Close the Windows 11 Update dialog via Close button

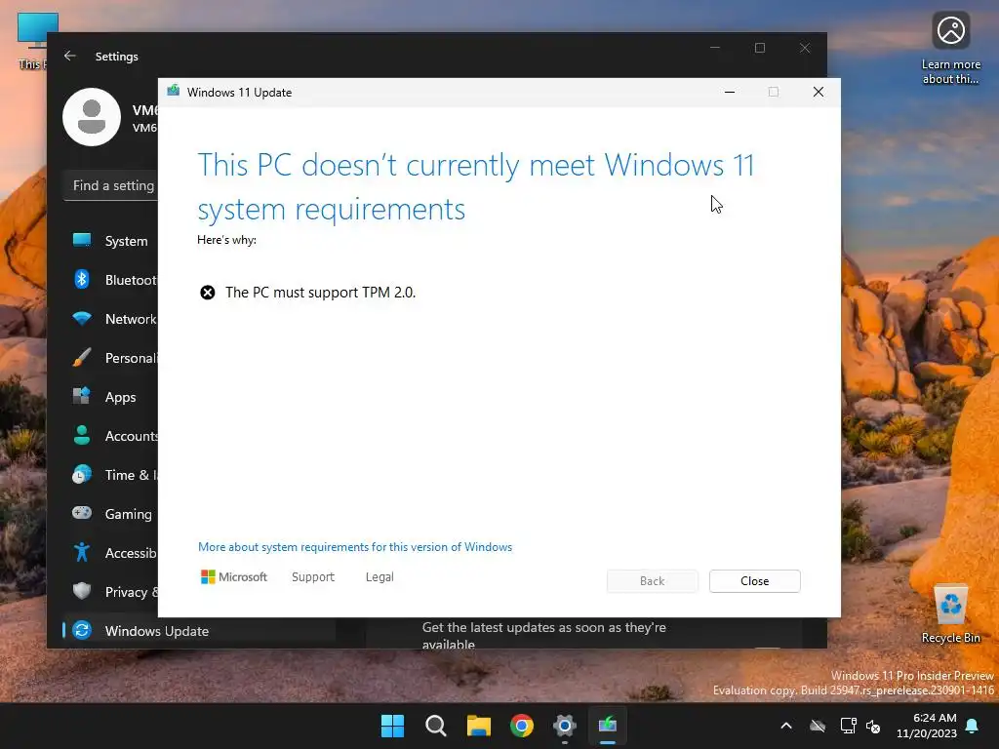click(x=754, y=581)
